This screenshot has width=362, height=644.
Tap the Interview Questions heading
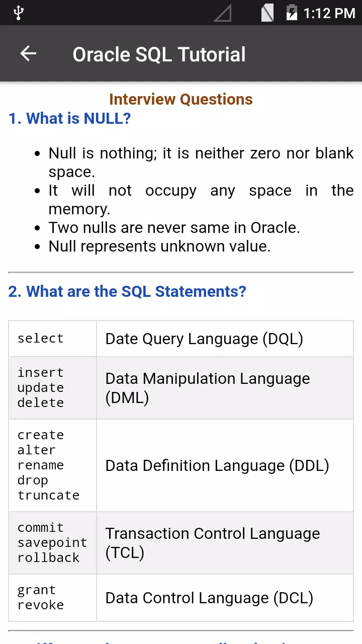point(181,99)
